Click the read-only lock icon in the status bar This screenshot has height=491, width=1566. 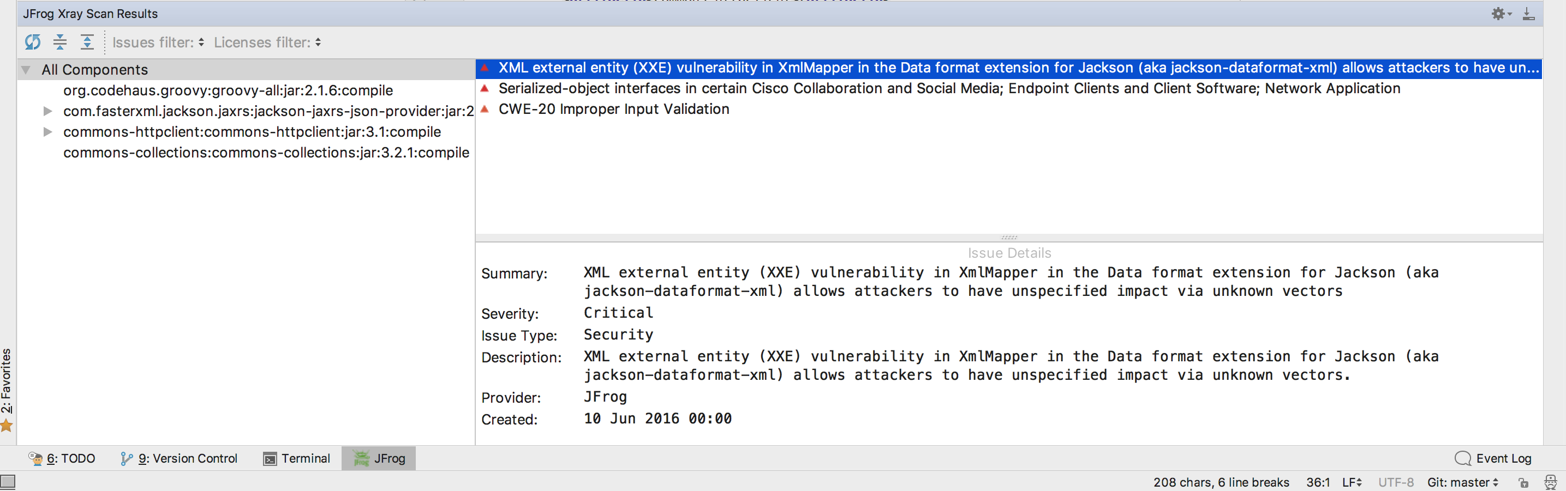click(1523, 482)
